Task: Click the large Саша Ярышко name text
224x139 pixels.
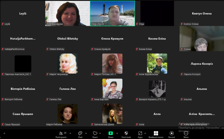Action: 23,114
